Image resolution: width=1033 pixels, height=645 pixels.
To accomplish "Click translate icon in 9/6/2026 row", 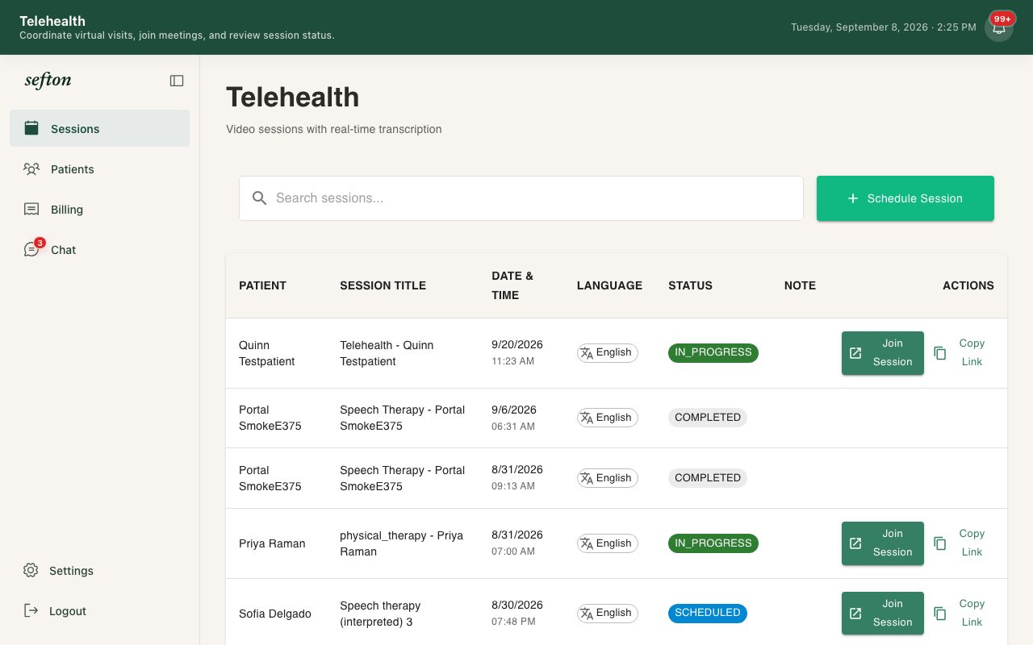I will point(587,418).
